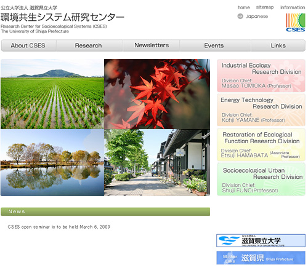Open Energy Technology Research Division card
The image size is (308, 268).
click(x=261, y=110)
